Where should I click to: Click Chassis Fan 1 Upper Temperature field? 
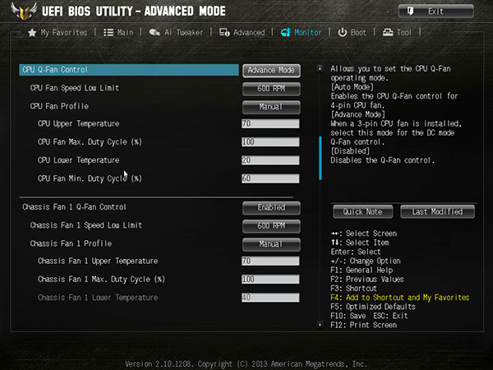pyautogui.click(x=270, y=261)
